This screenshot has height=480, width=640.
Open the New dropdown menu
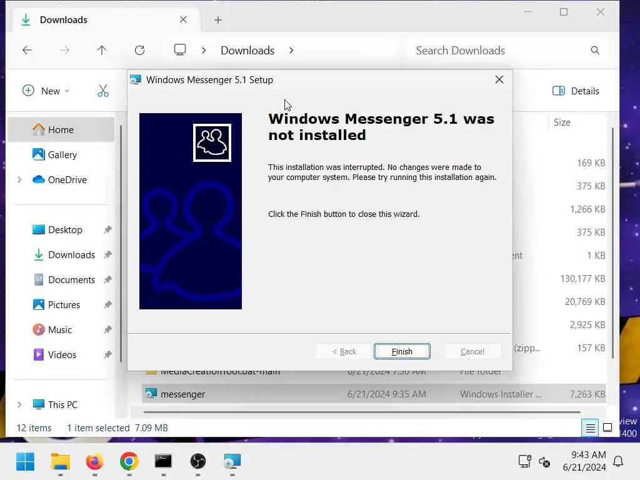coord(46,91)
